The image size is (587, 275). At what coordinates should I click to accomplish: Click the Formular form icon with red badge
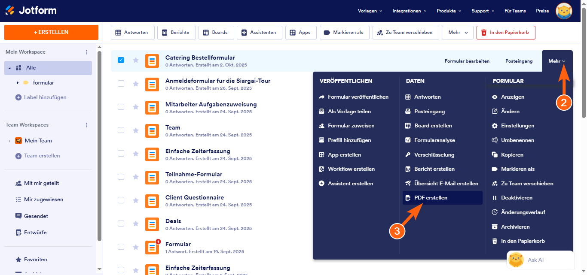(152, 247)
